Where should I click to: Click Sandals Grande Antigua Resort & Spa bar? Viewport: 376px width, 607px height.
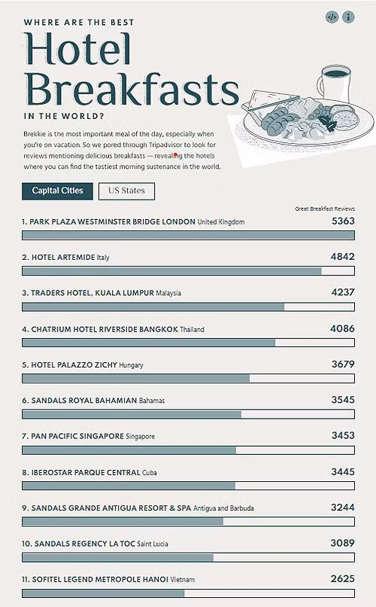click(x=188, y=521)
